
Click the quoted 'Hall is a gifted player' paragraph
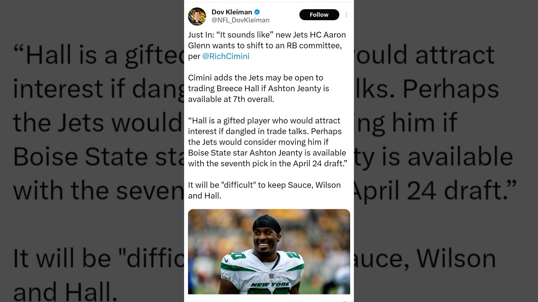point(268,142)
